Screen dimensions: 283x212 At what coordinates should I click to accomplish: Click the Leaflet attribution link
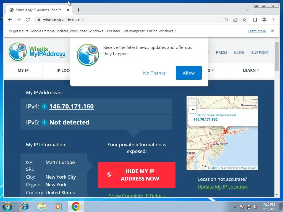tap(213, 168)
